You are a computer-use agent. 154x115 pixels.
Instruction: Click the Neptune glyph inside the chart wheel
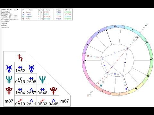pos(101,86)
